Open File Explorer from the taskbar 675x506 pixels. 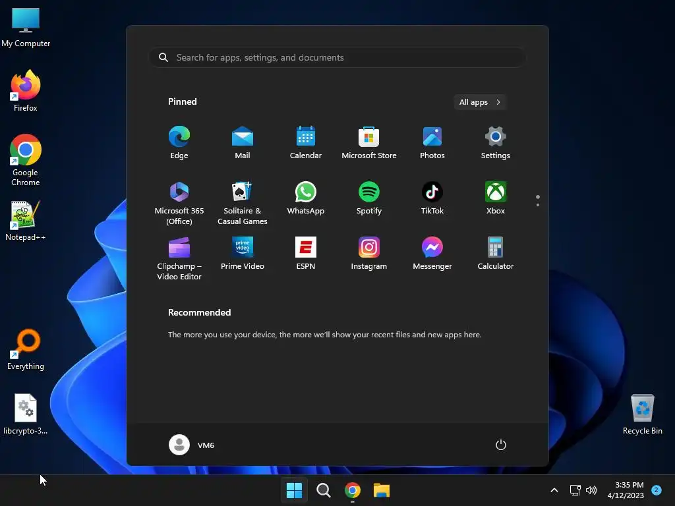pyautogui.click(x=382, y=490)
